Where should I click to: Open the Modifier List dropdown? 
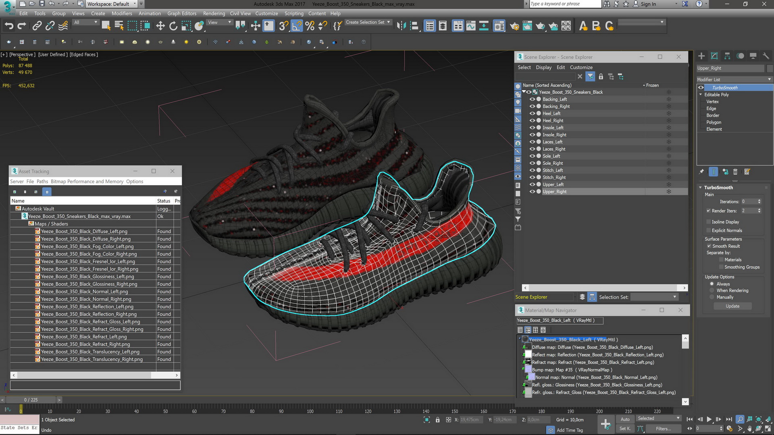[734, 79]
